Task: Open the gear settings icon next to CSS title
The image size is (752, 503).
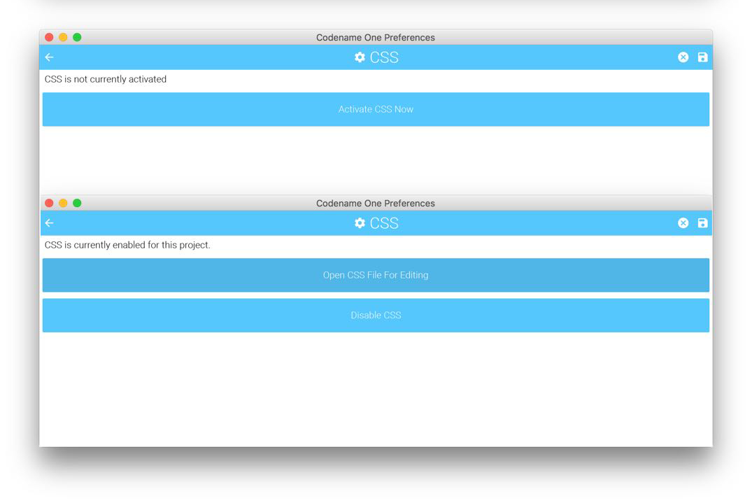Action: (x=360, y=57)
